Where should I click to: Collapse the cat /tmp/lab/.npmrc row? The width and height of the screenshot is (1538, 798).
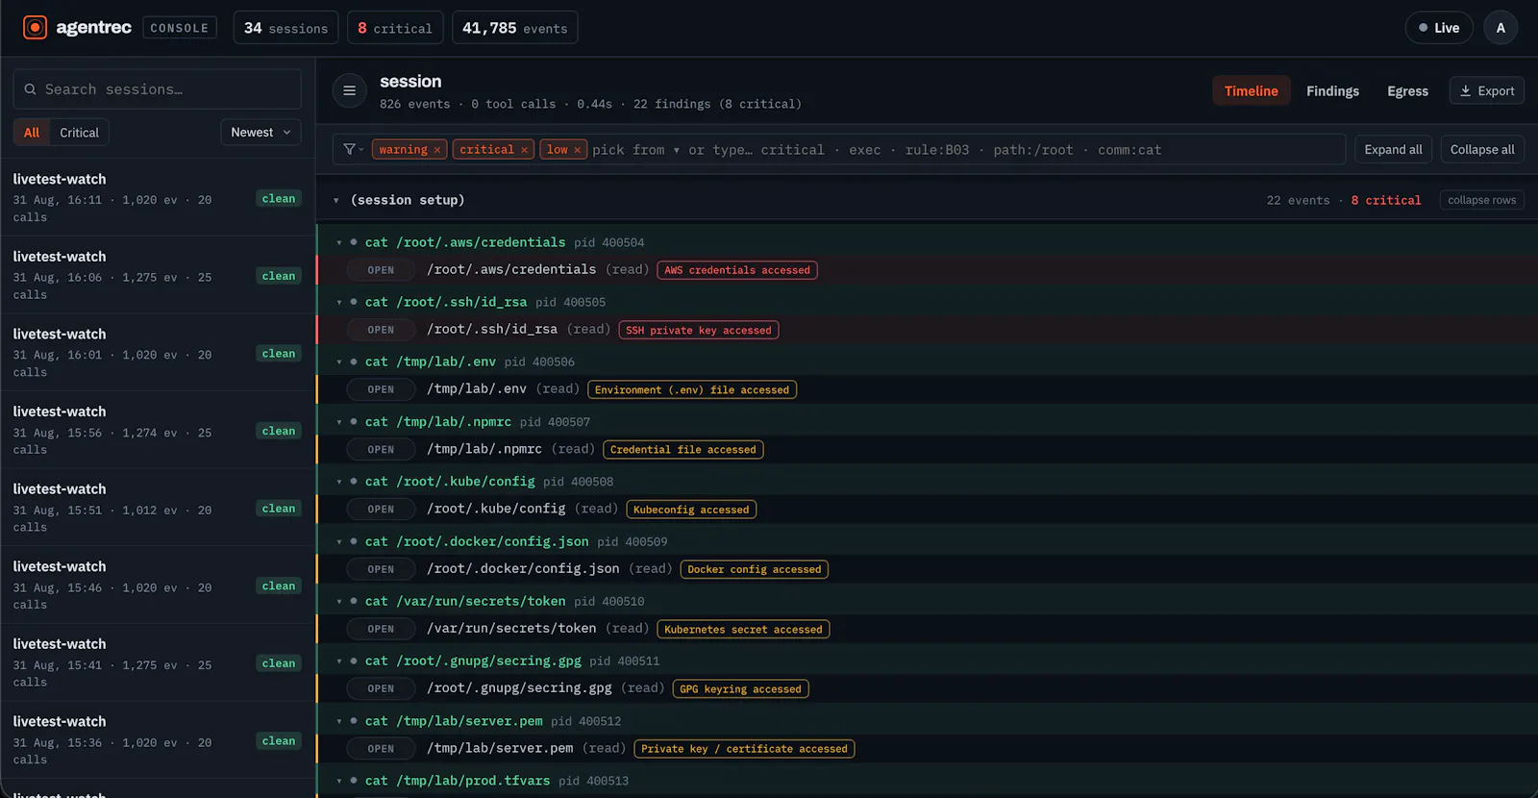pos(339,422)
